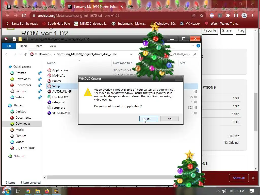The image size is (260, 195).
Task: Open (C:) Local Disk
Action: tap(22, 148)
